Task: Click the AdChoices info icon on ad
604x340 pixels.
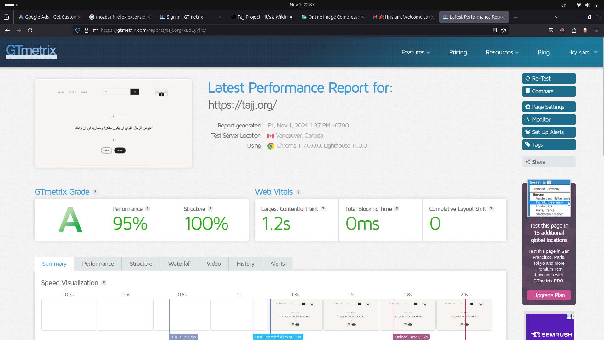Action: pyautogui.click(x=569, y=316)
